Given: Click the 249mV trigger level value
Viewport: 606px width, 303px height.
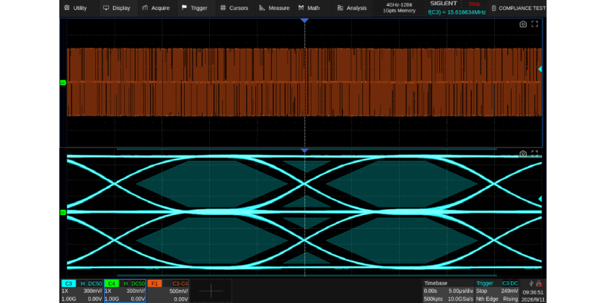Looking at the screenshot, I should pyautogui.click(x=510, y=291).
